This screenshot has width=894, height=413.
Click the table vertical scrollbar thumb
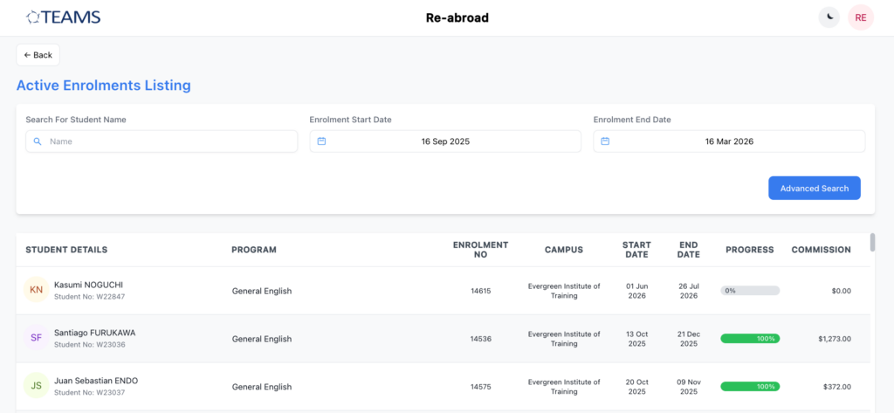pos(872,242)
